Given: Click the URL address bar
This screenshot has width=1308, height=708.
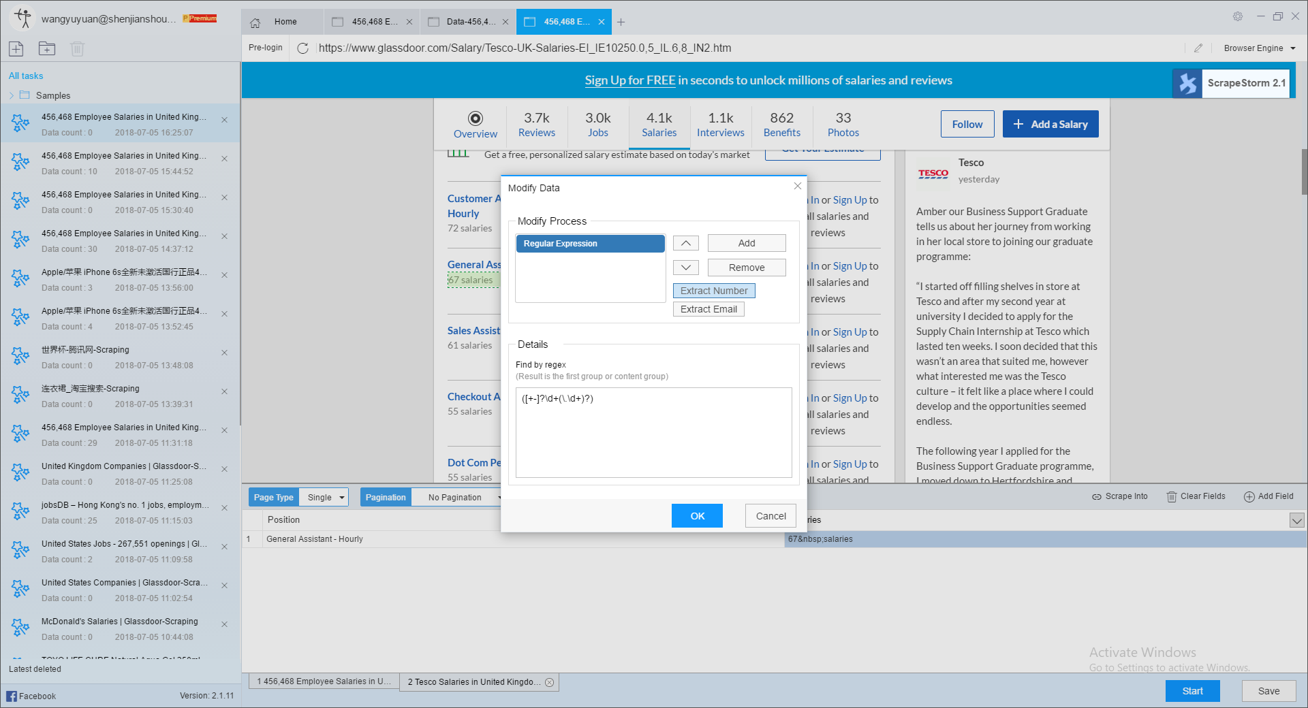Looking at the screenshot, I should [749, 48].
